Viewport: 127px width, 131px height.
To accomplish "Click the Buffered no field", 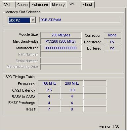I will coord(112,48).
